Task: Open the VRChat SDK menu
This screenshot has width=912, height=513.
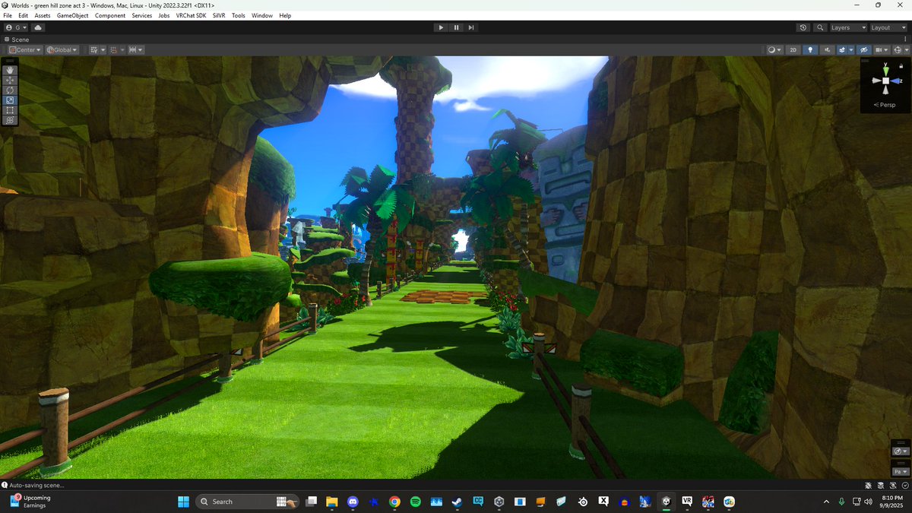Action: (191, 15)
